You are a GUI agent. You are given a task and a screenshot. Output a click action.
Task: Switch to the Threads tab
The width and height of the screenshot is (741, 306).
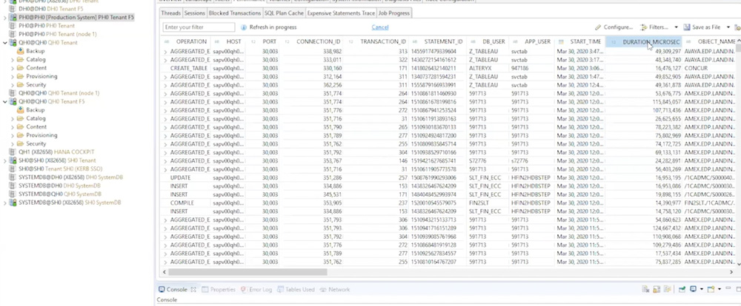pyautogui.click(x=171, y=13)
